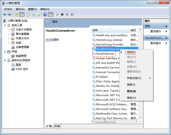Collapse the 存储 tree node arrow
The width and height of the screenshot is (171, 135).
click(5, 52)
